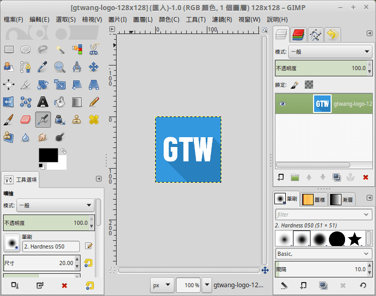Screen dimensions: 376x296
Task: Select the Flip tool
Action: [9, 102]
